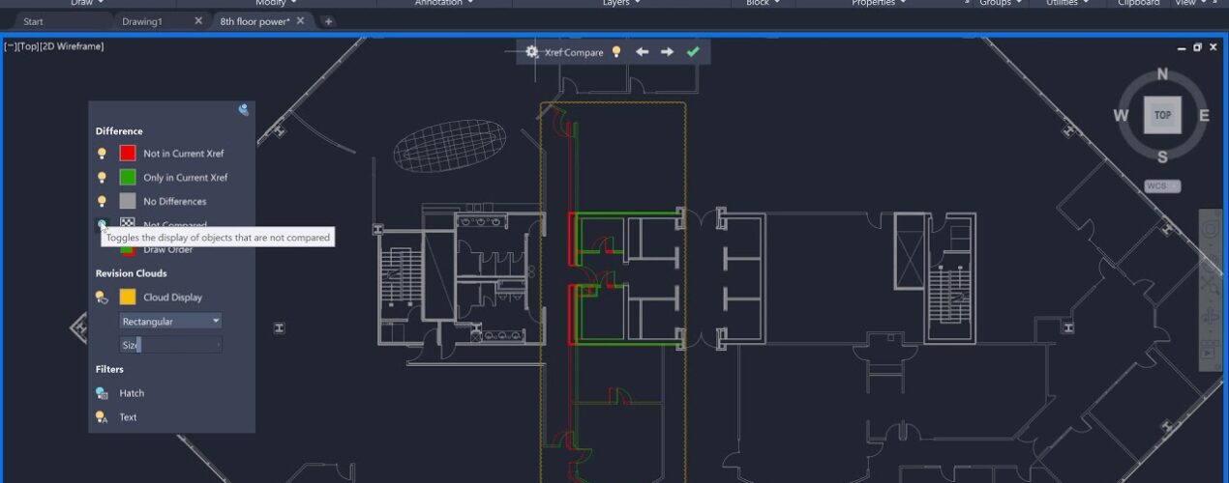Expand the Layers ribbon panel

[622, 4]
